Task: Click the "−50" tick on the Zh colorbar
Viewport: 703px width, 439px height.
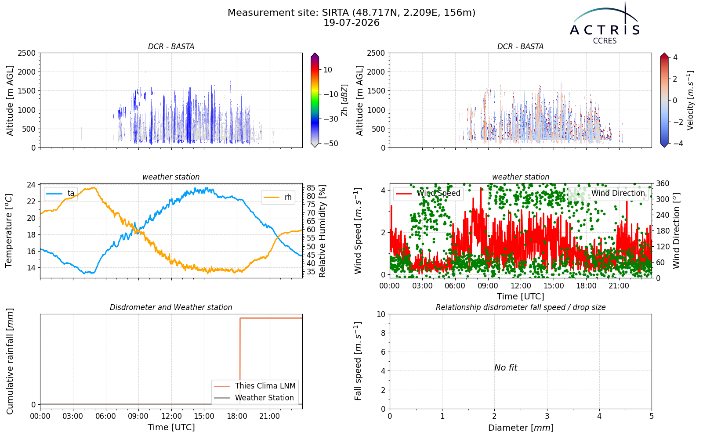Action: tap(330, 144)
